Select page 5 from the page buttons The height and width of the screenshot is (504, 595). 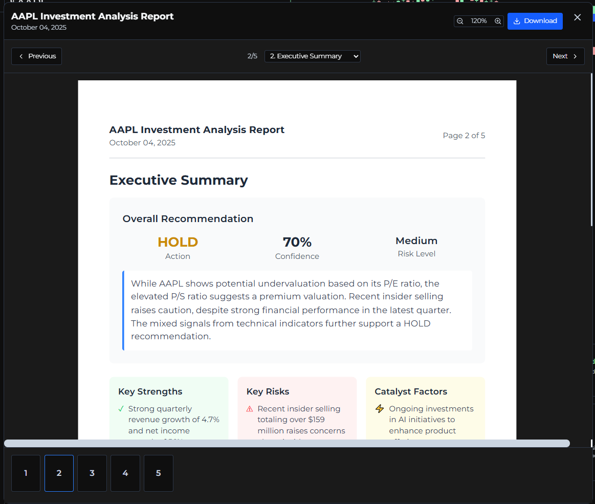[159, 473]
